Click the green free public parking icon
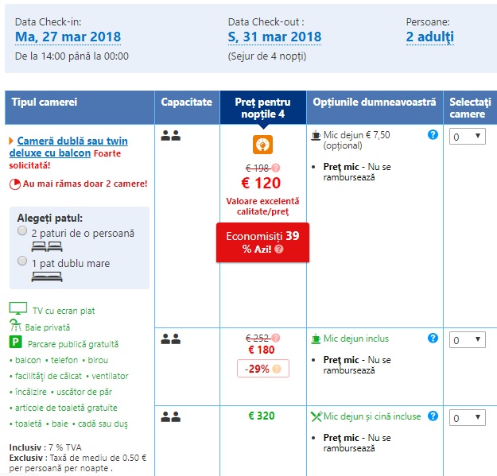 (x=14, y=343)
